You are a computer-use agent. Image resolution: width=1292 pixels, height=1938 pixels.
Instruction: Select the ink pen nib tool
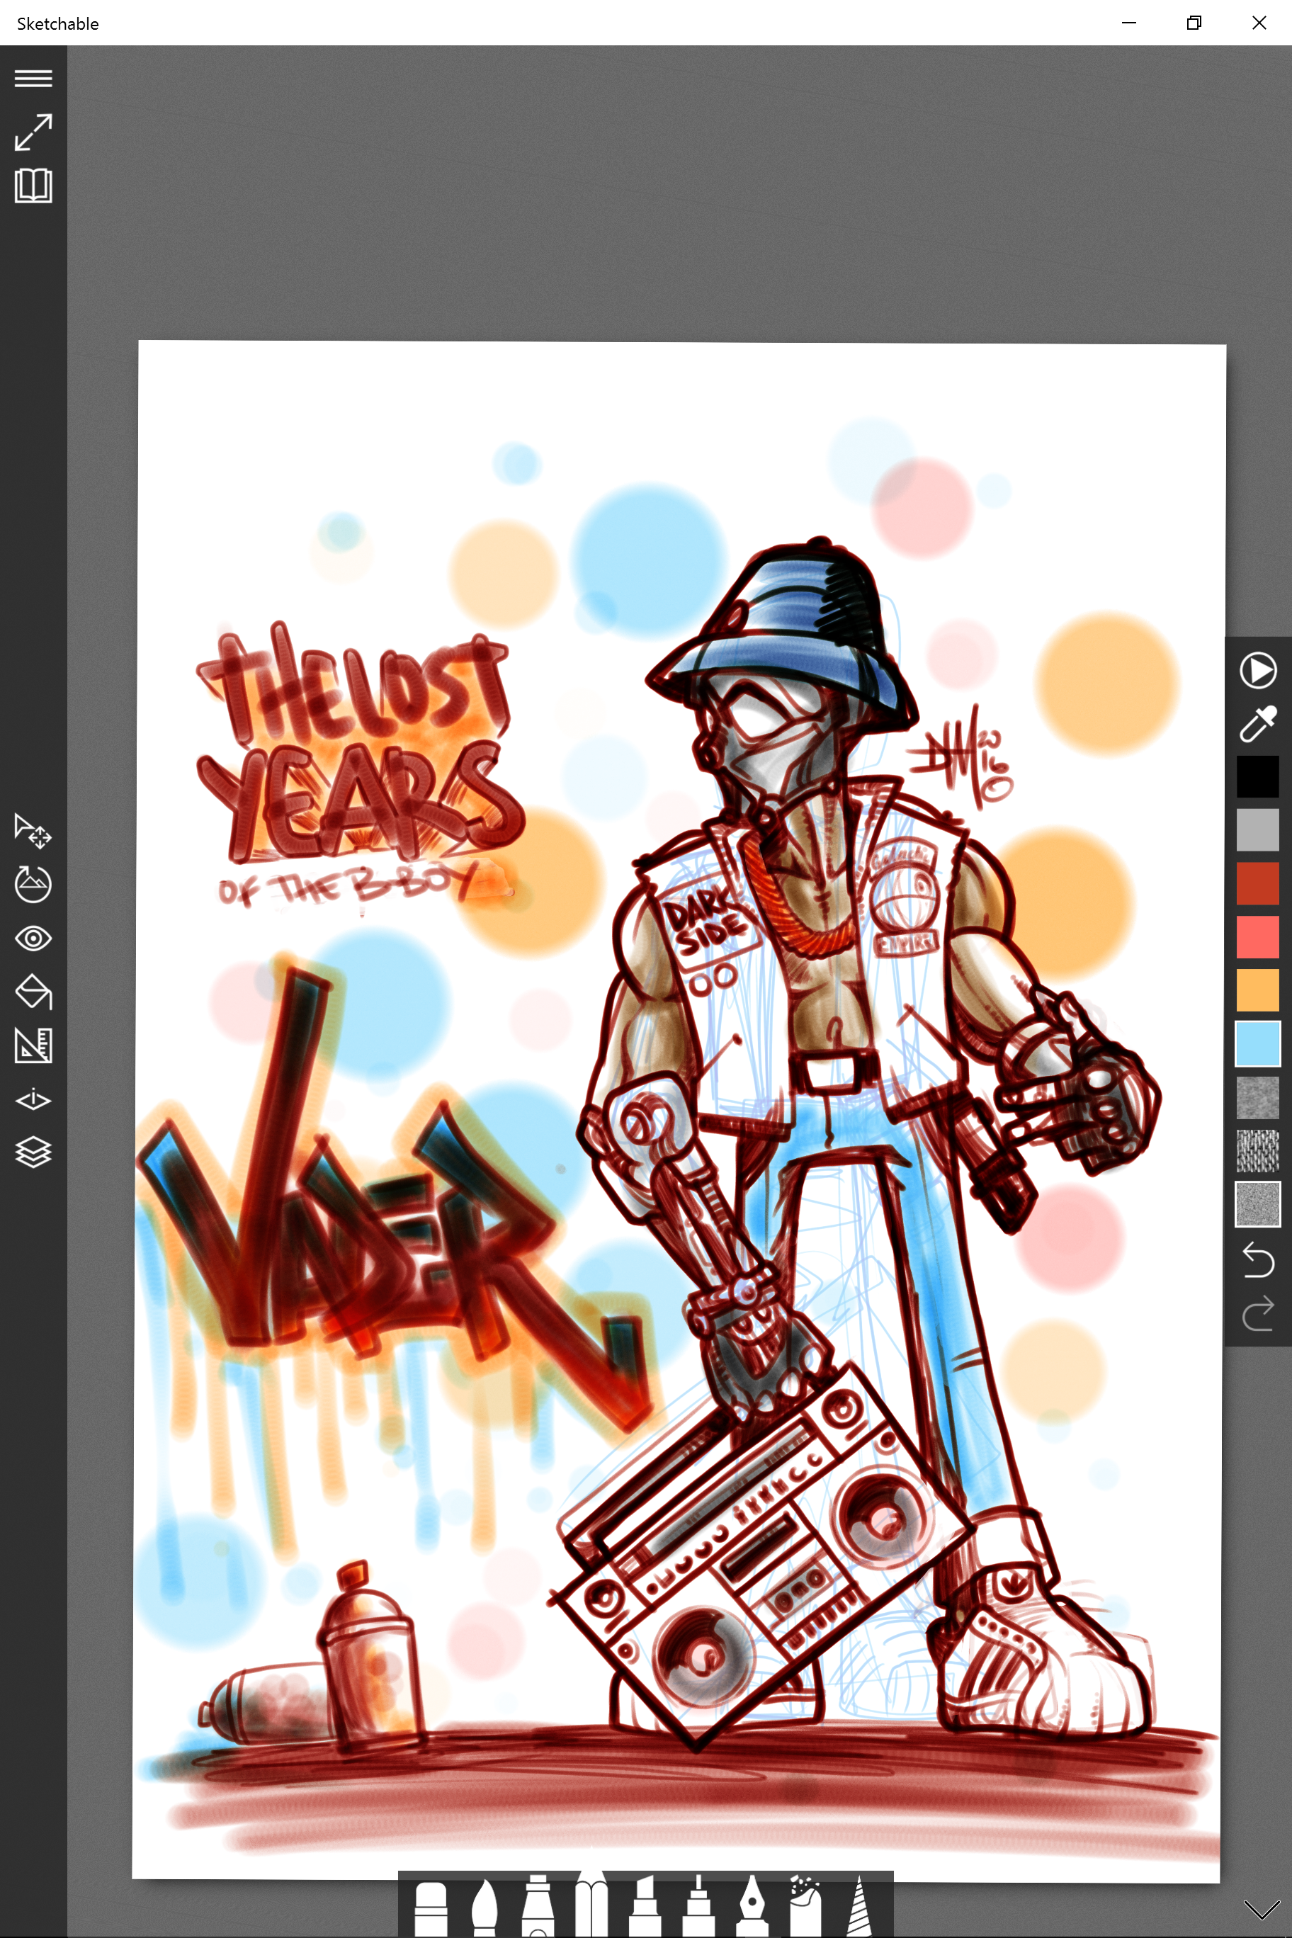pos(752,1907)
